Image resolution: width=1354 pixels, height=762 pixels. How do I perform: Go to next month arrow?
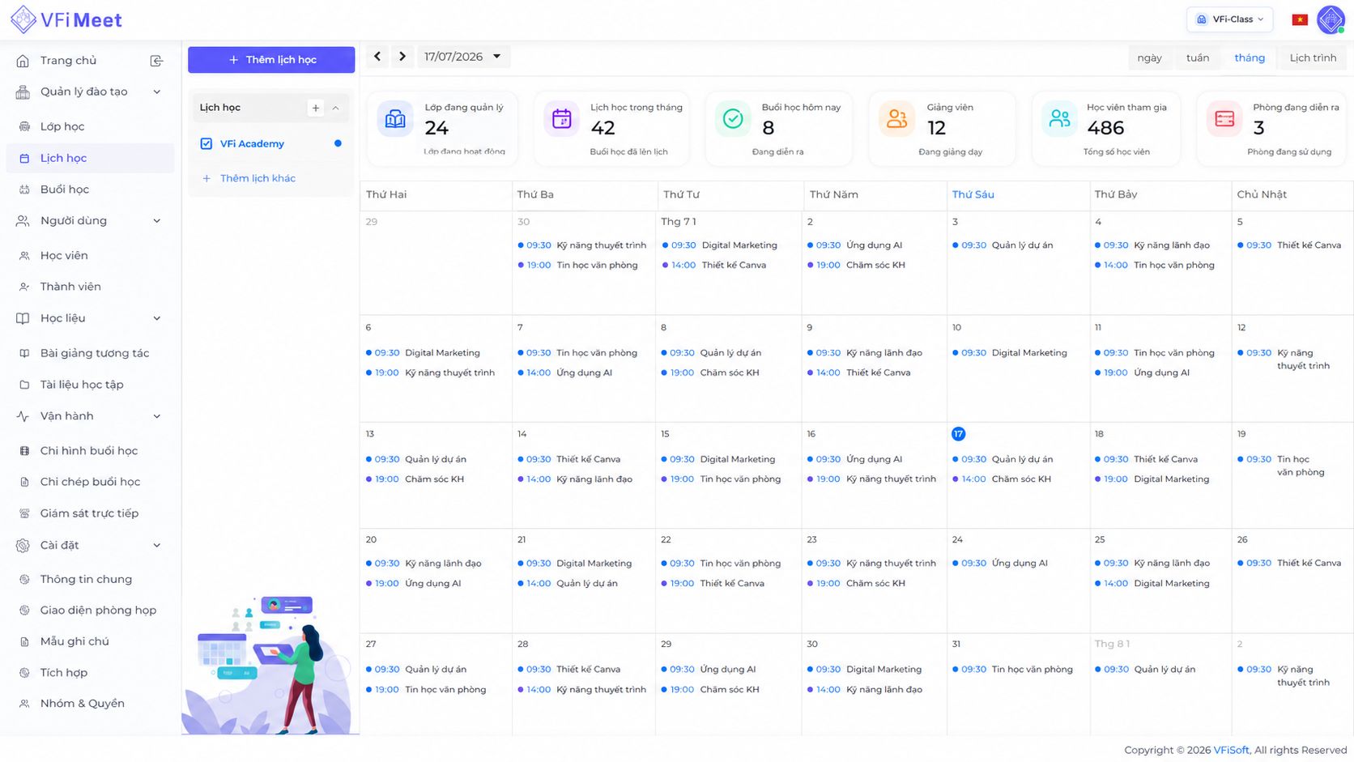(402, 57)
